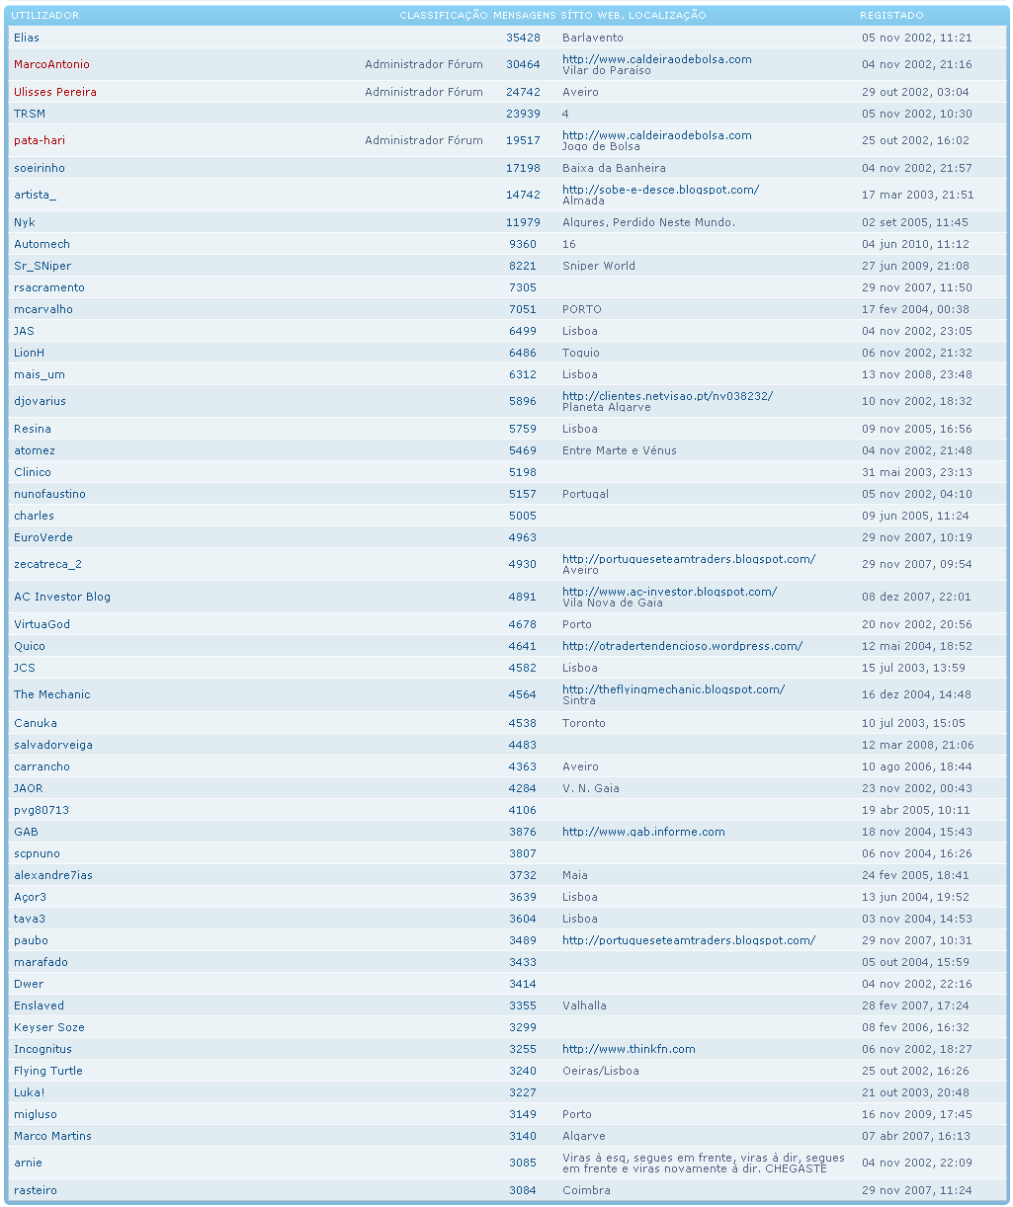Visit www.thinkfn.com website link

pyautogui.click(x=629, y=1049)
